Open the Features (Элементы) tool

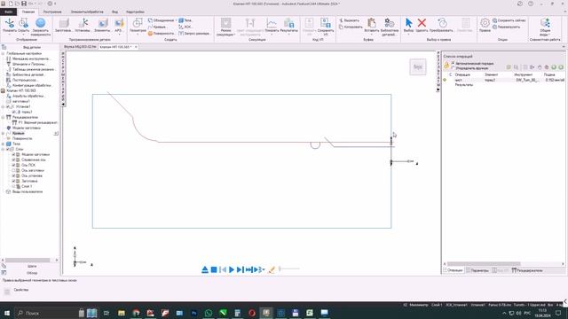point(103,24)
